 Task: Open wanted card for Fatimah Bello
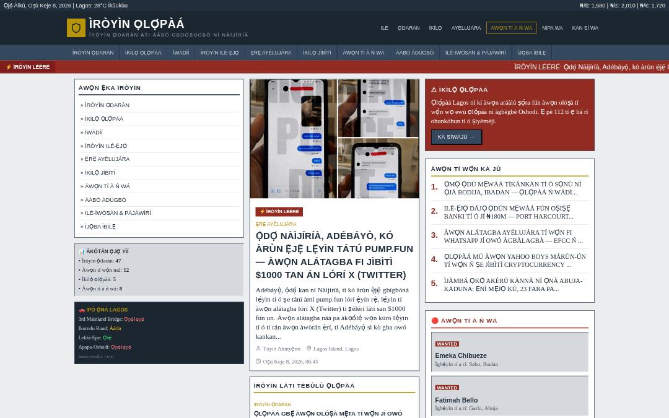[509, 396]
